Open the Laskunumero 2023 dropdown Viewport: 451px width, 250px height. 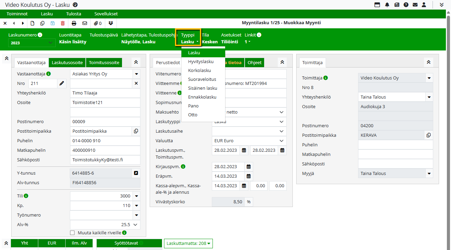[x=31, y=43]
